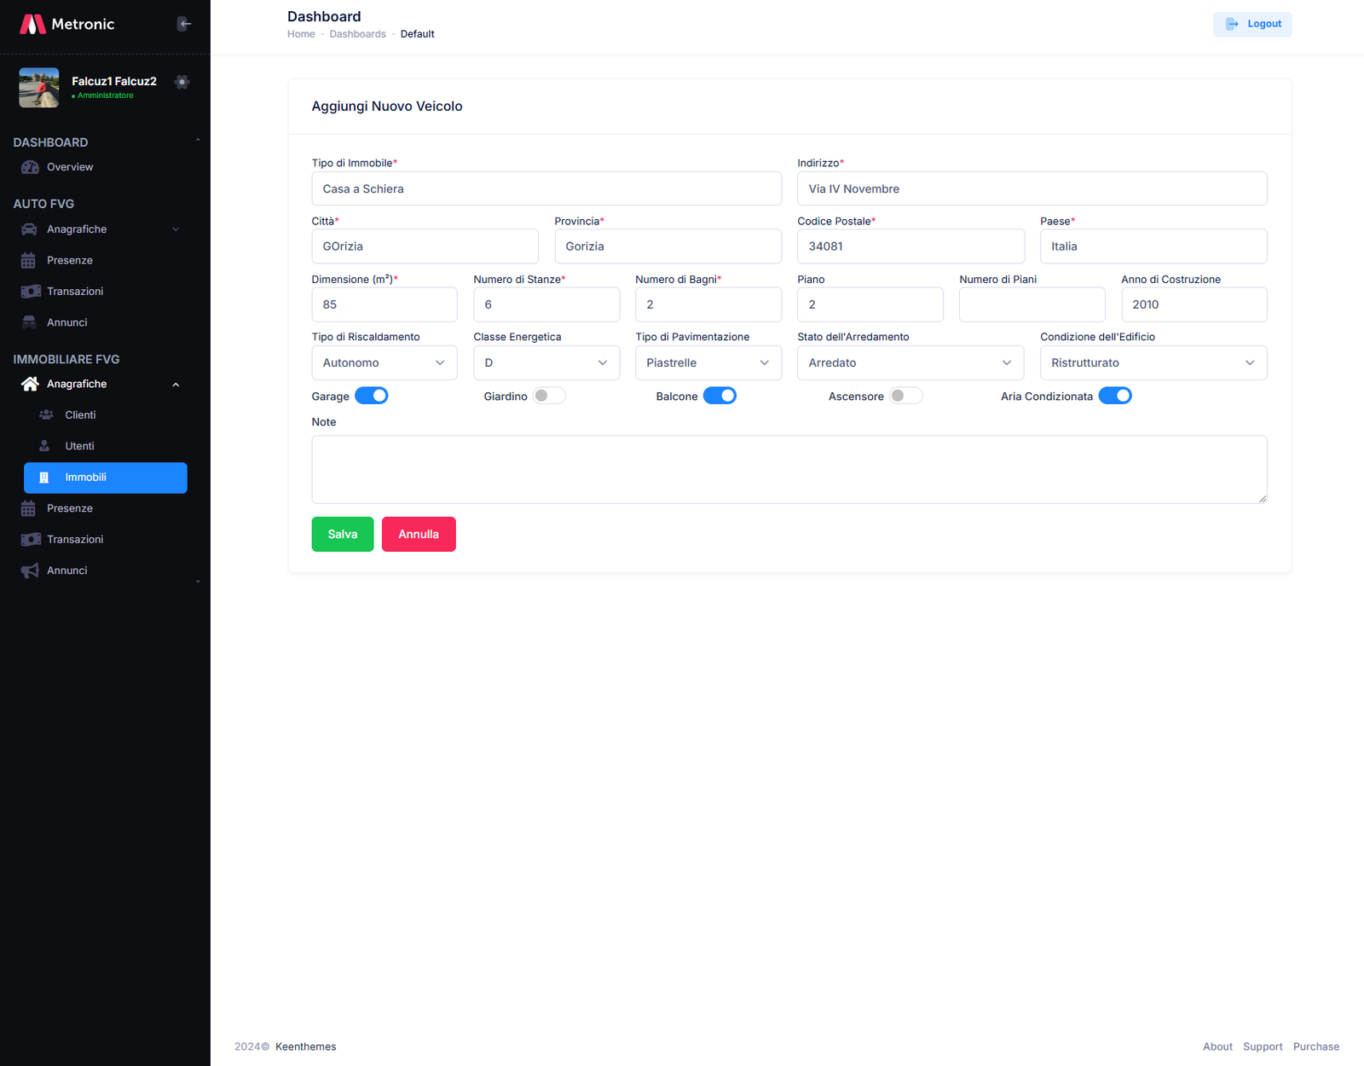Open the Classe Energetica dropdown

546,363
